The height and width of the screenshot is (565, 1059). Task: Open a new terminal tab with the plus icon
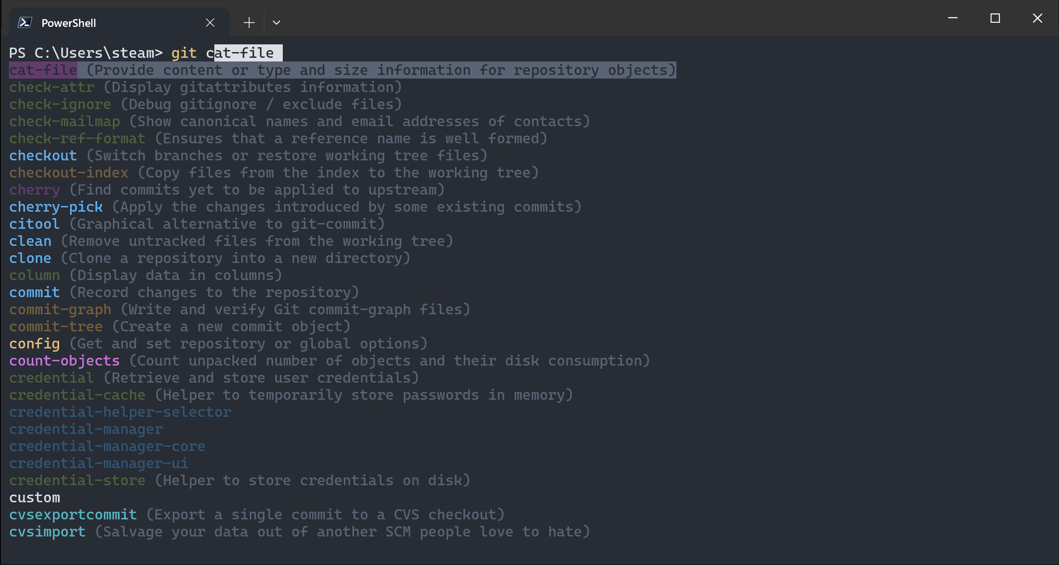click(248, 22)
